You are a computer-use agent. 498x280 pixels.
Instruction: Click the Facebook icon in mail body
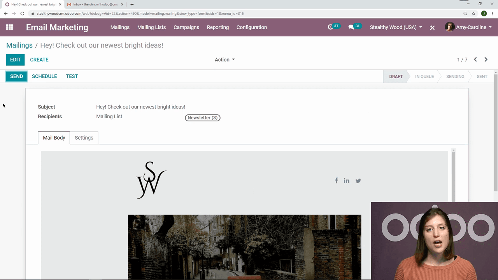tap(337, 180)
